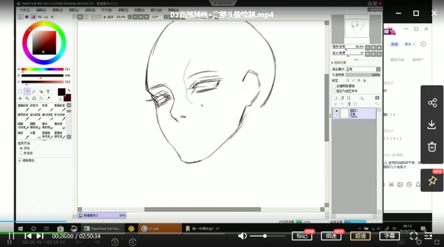Select the lasso selection tool
This screenshot has width=444, height=247.
(x=27, y=91)
